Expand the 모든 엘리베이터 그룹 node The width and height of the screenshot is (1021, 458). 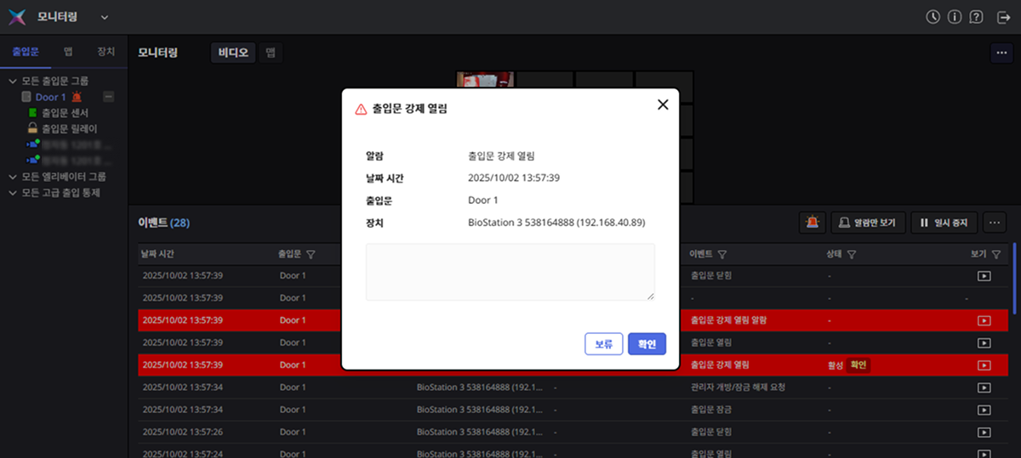click(x=13, y=177)
